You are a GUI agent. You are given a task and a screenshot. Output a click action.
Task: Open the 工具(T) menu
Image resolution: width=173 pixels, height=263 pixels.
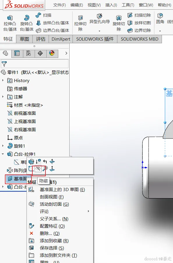[x=128, y=5]
